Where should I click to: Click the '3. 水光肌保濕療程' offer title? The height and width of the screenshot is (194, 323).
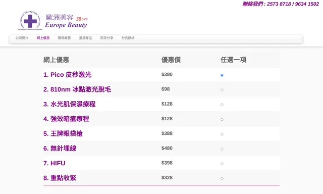point(70,104)
